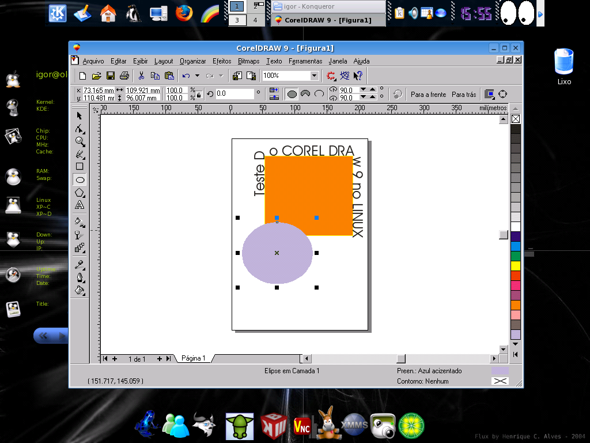Click the Copy icon
The width and height of the screenshot is (590, 443).
pyautogui.click(x=155, y=76)
